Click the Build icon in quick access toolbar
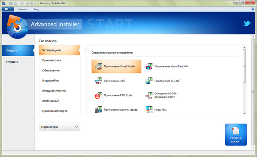This screenshot has width=257, height=157. pyautogui.click(x=15, y=3)
